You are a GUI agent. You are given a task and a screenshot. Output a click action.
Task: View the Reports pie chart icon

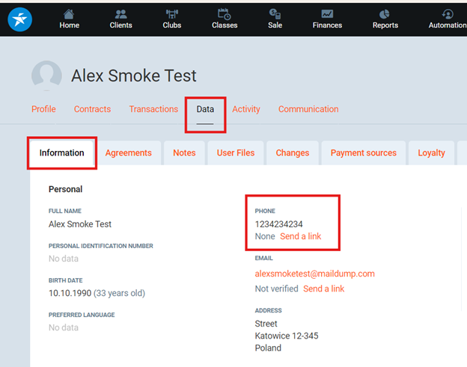[385, 14]
